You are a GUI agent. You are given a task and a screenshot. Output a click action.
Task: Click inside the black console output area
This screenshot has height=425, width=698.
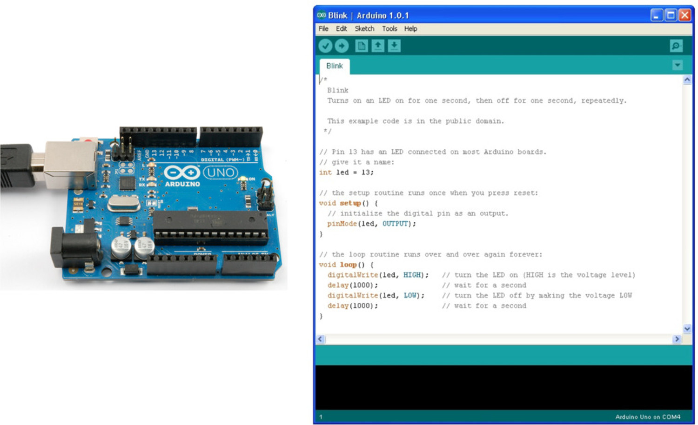coord(503,387)
